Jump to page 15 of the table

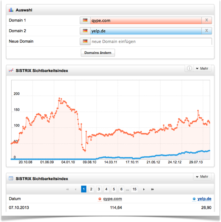click(x=134, y=189)
